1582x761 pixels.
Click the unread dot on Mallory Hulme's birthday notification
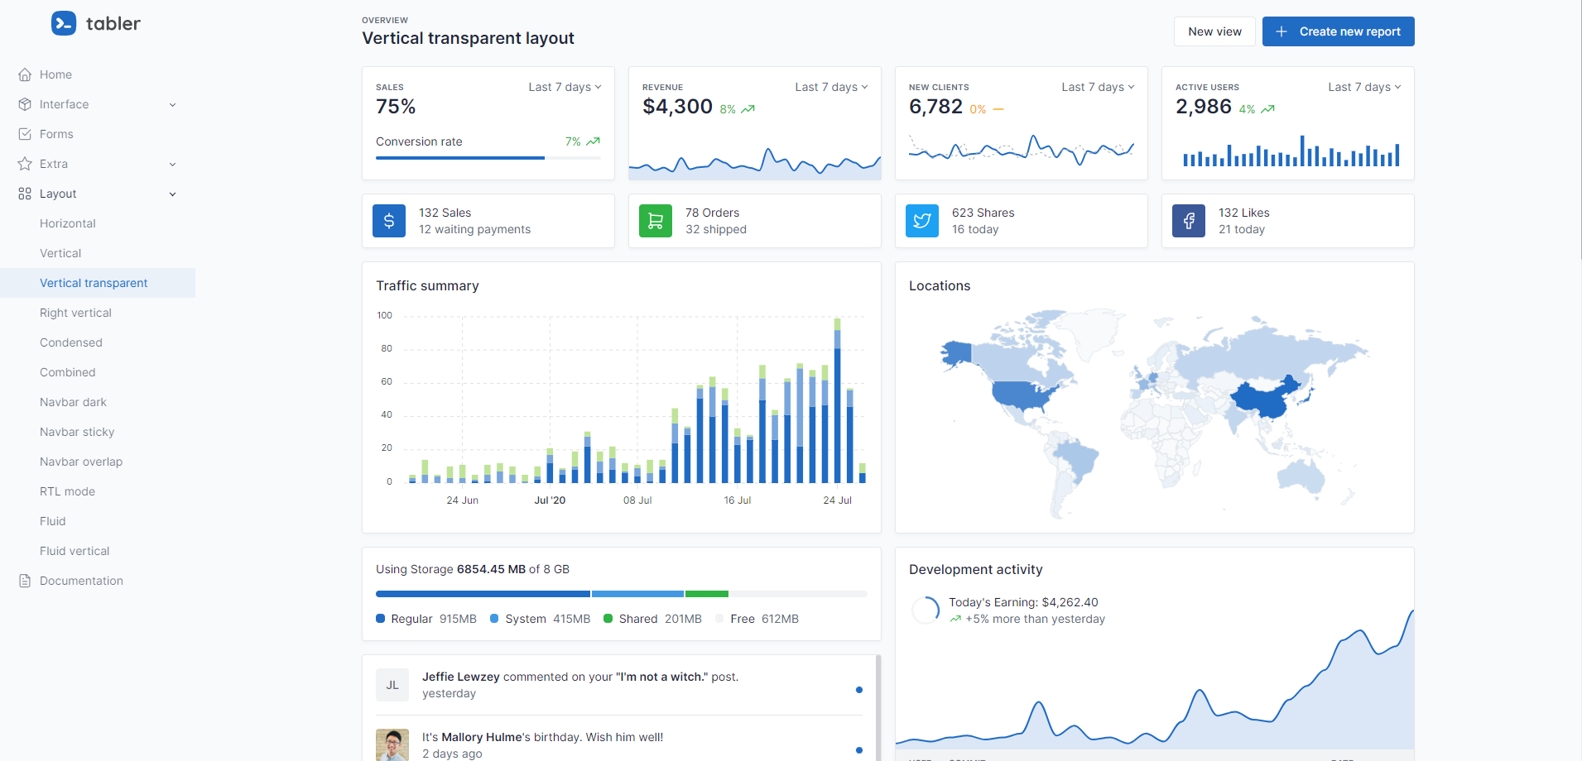pos(859,750)
